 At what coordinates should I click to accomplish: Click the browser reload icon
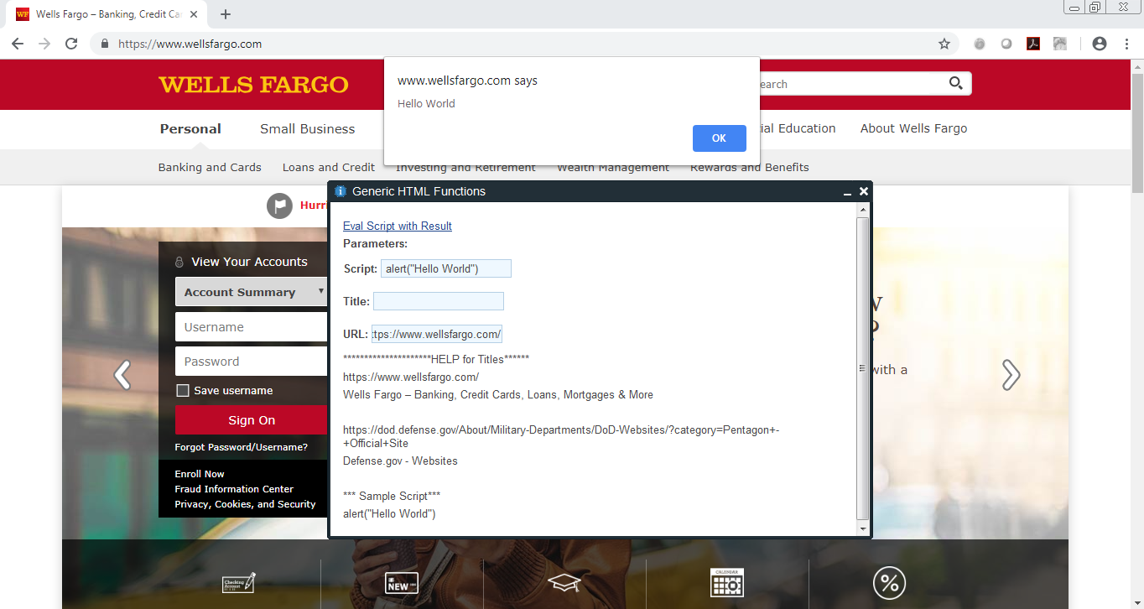[x=71, y=44]
